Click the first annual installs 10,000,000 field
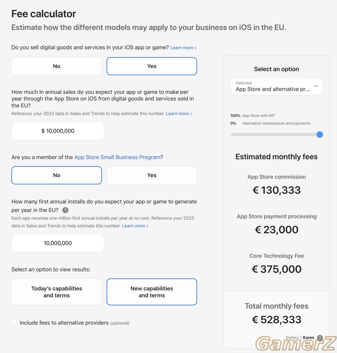Viewport: 337px width, 353px height. [x=58, y=243]
